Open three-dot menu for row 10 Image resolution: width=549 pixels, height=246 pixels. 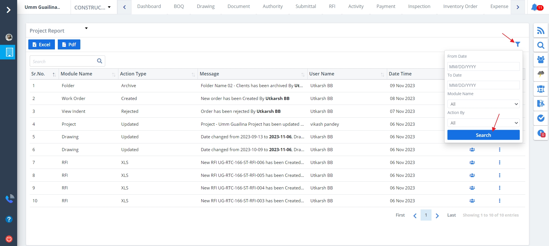500,201
